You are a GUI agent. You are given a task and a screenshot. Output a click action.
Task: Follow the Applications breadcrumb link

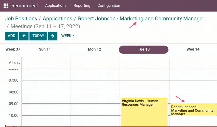click(57, 18)
